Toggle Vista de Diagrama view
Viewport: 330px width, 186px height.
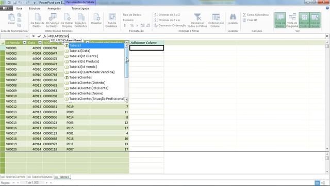[x=292, y=20]
